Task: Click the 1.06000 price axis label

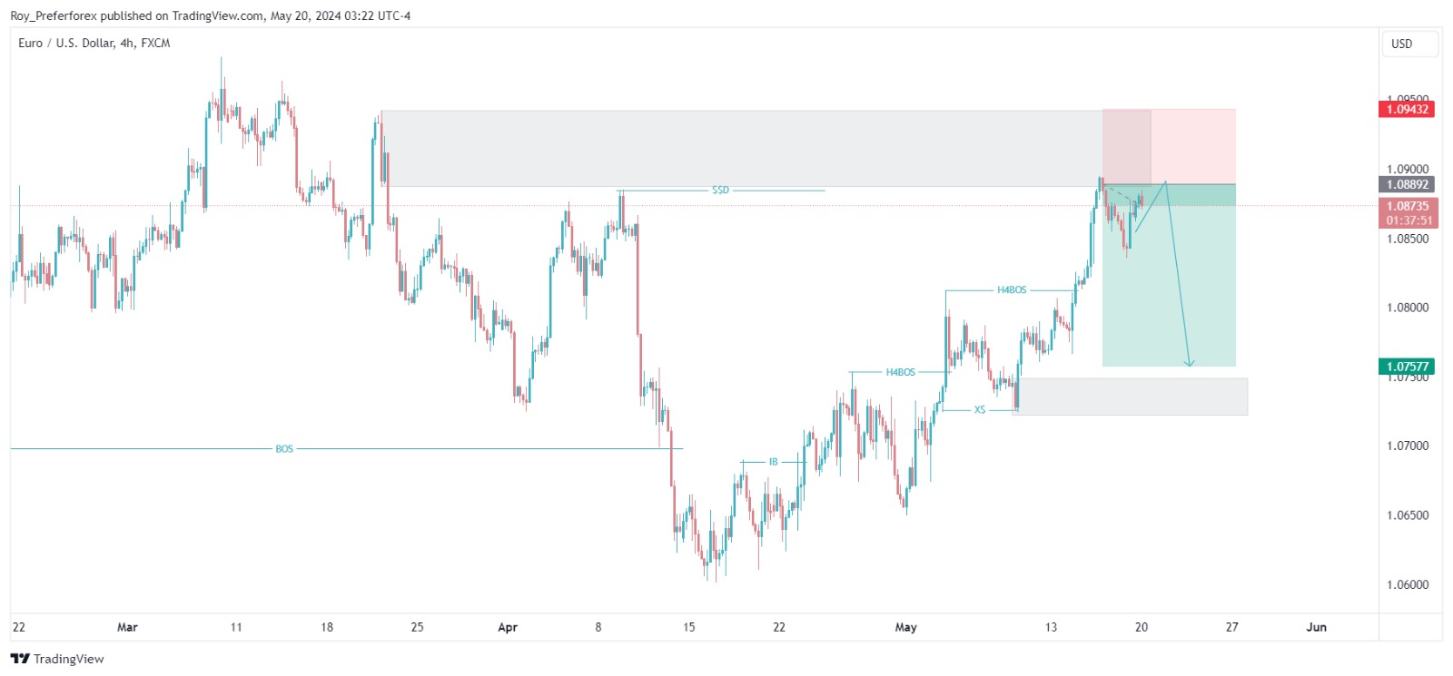Action: [x=1407, y=584]
